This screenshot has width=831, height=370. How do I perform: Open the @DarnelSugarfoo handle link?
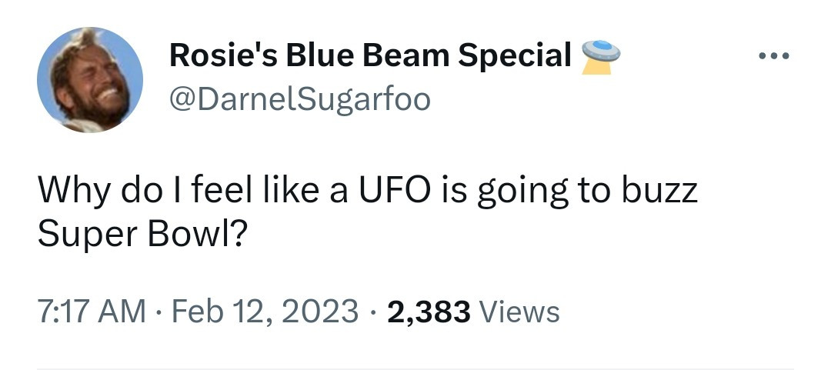click(x=299, y=99)
